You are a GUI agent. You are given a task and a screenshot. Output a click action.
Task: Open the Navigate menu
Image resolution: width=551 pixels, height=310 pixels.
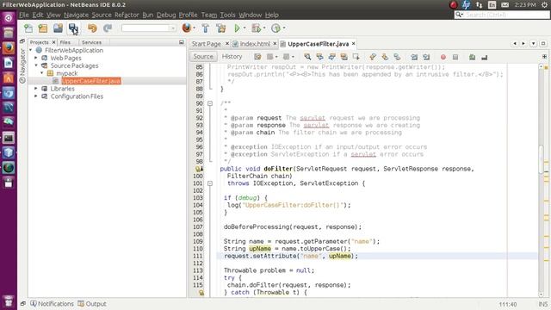(x=77, y=15)
